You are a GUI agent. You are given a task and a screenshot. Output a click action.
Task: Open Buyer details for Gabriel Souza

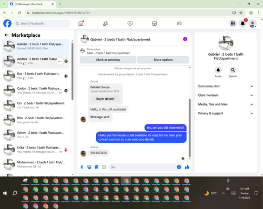[105, 99]
